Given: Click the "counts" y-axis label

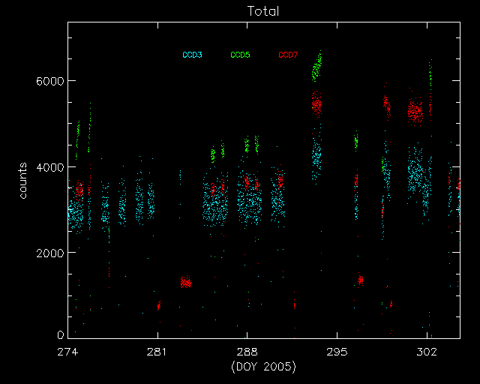Looking at the screenshot, I should (24, 180).
